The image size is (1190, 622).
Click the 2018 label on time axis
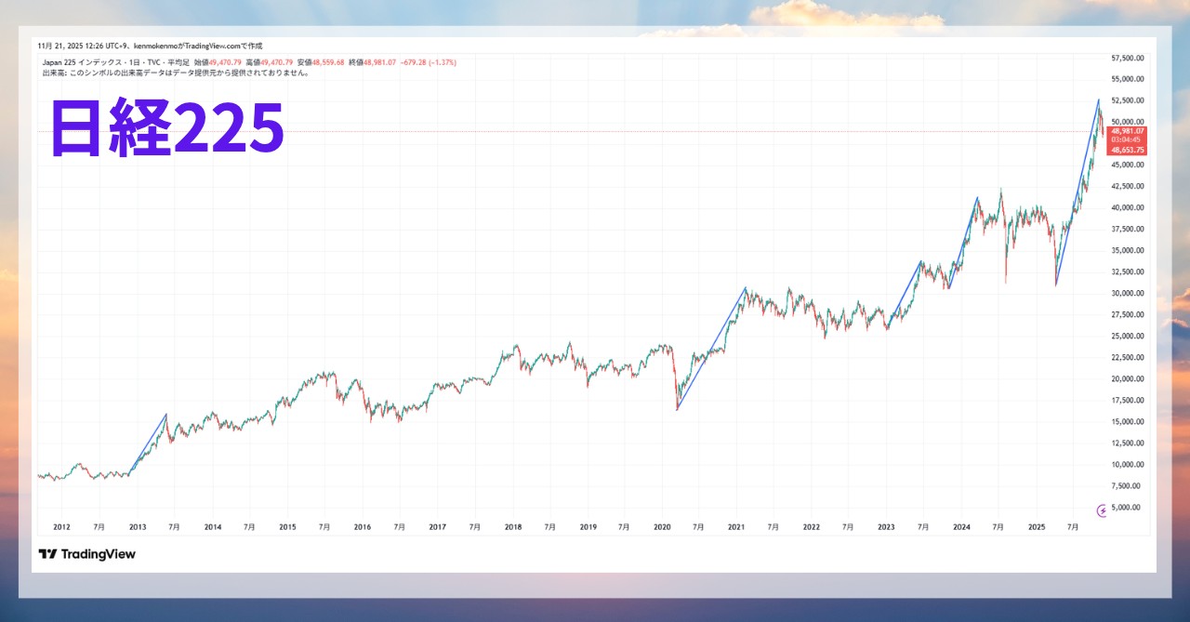[512, 527]
